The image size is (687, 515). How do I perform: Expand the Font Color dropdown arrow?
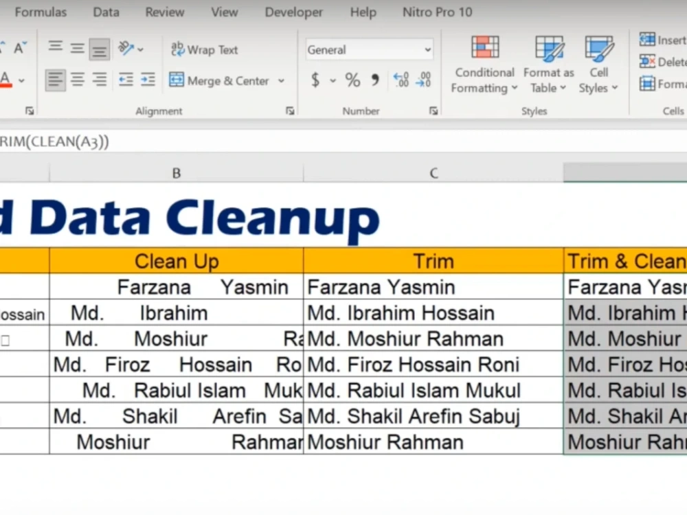[21, 80]
